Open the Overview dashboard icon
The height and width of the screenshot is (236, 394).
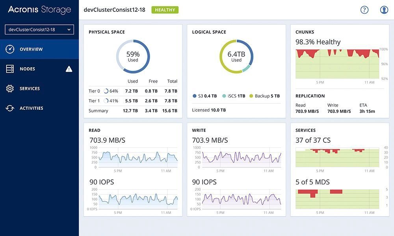pyautogui.click(x=10, y=49)
